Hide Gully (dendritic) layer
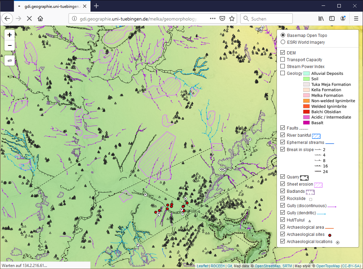The image size is (363, 269). [282, 213]
